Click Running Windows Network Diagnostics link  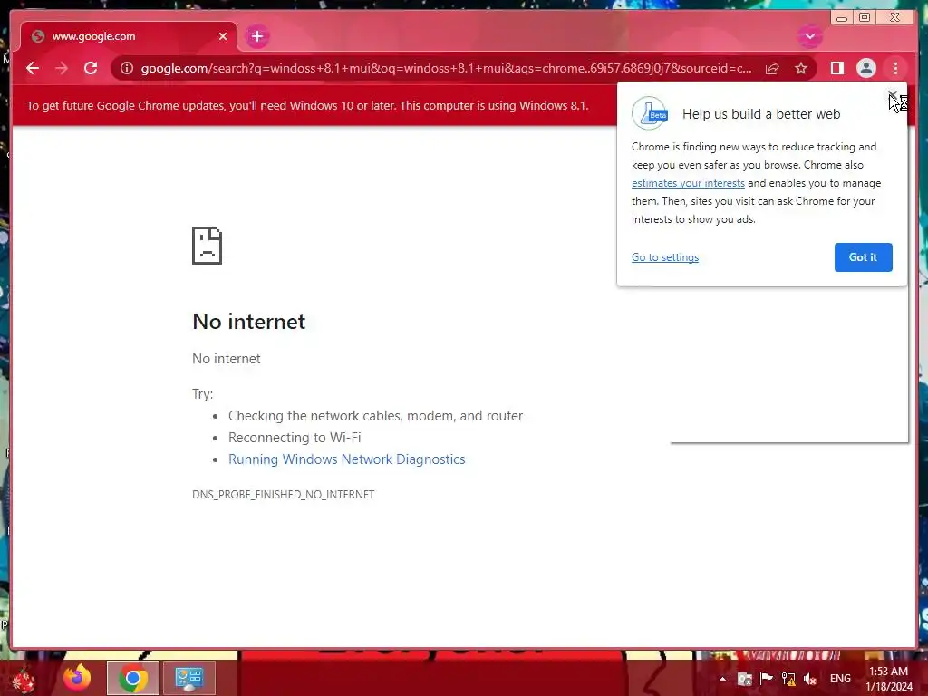click(x=347, y=459)
